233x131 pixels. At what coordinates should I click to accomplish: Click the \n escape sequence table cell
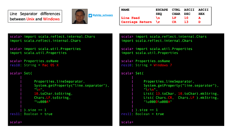[158, 18]
